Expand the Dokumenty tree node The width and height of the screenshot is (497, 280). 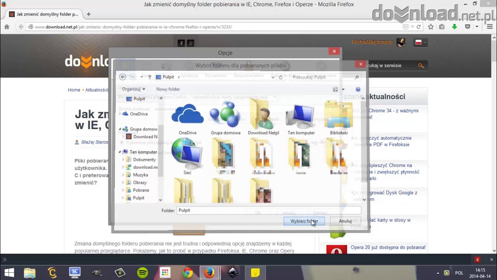coord(123,159)
